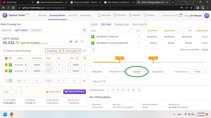Open Multi Strike OI tab
211x118 pixels.
tap(139, 24)
